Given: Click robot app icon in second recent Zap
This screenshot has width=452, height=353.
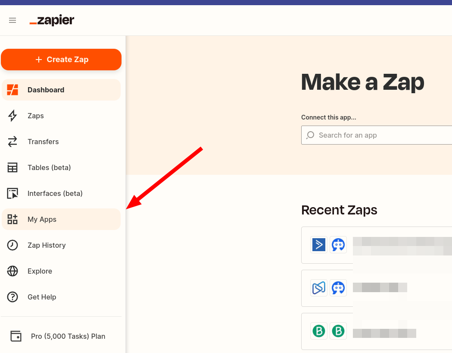Looking at the screenshot, I should (x=338, y=288).
